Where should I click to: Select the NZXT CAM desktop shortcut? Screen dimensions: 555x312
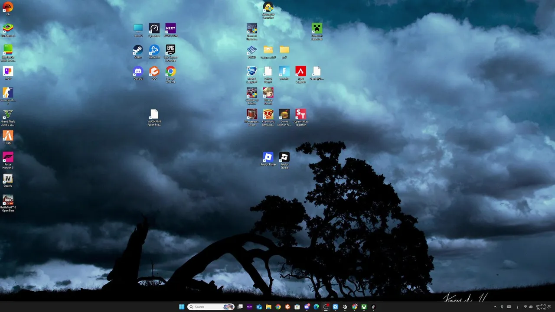(x=170, y=30)
